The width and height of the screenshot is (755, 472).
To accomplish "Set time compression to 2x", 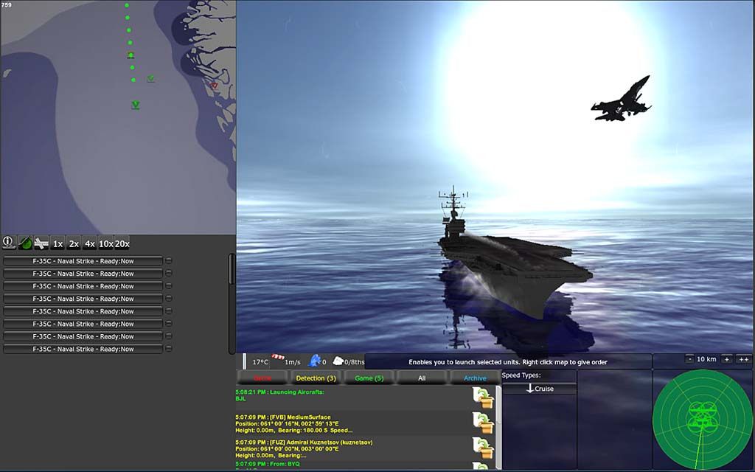I will coord(74,243).
